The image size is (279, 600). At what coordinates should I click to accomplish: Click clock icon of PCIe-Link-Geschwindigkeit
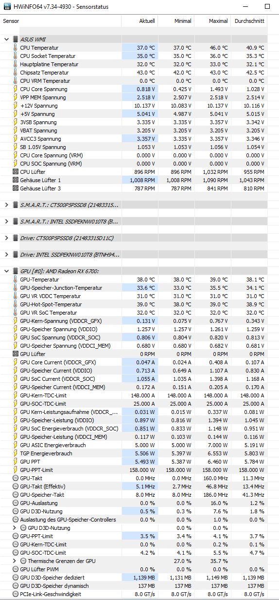(15, 594)
